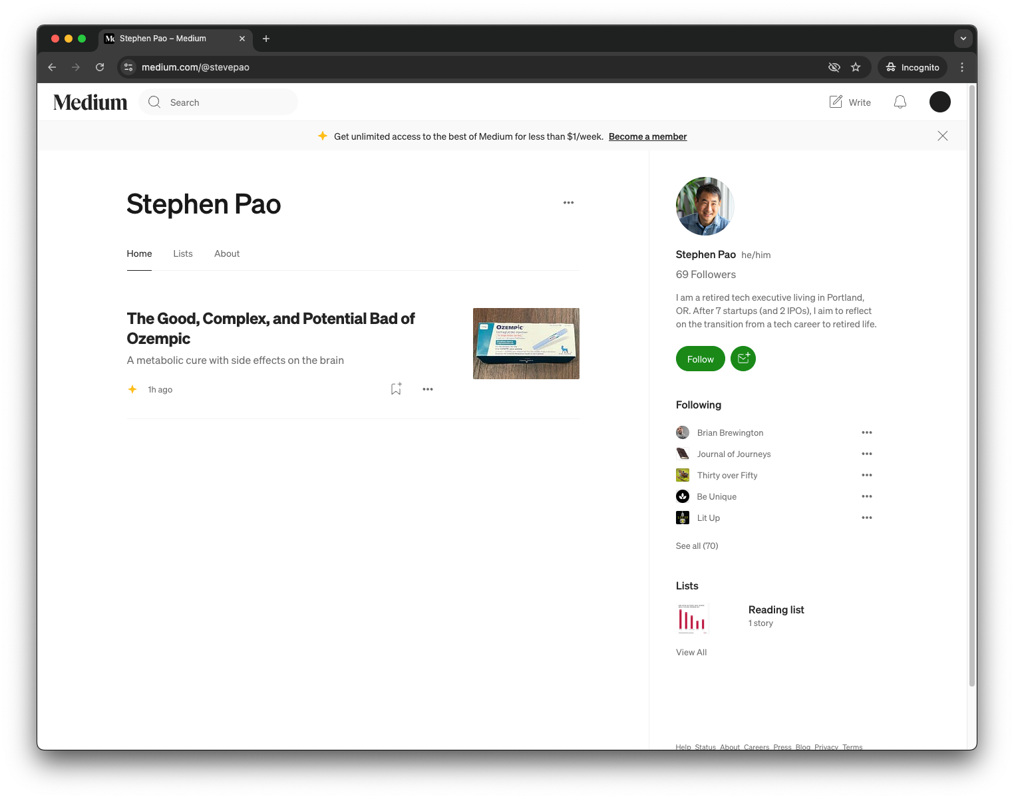Reload the page
Viewport: 1014px width, 799px height.
click(100, 67)
